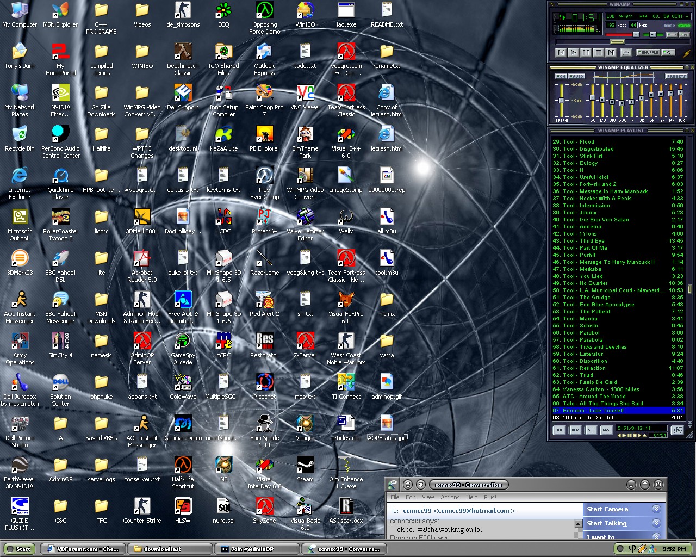Select the Visual C++ 6.0 icon
The height and width of the screenshot is (557, 696).
[346, 141]
